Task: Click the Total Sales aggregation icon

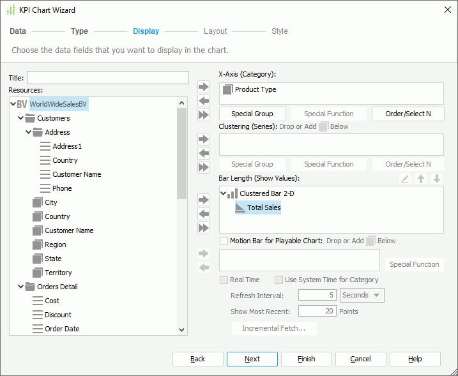Action: point(240,207)
